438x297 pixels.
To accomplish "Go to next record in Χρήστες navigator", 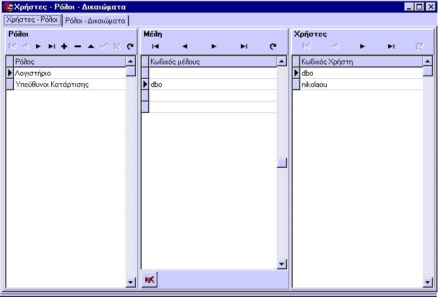I will 362,47.
